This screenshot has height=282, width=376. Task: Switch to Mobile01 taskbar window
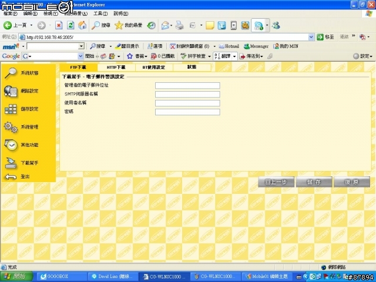tap(267, 276)
